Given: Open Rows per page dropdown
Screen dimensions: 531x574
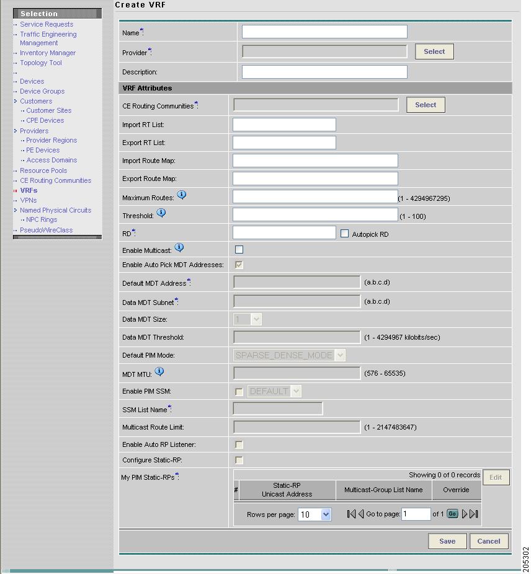Looking at the screenshot, I should point(315,514).
